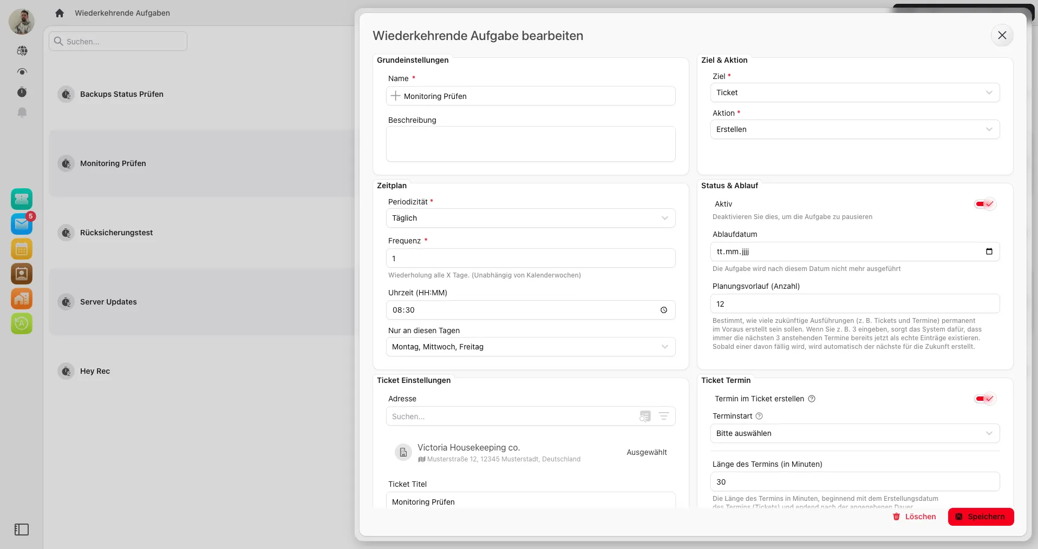Open the Ziel dropdown set to Ticket
The width and height of the screenshot is (1038, 549).
click(854, 92)
